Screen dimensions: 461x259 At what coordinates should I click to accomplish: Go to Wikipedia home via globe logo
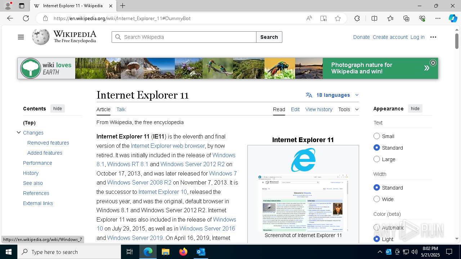tap(40, 37)
